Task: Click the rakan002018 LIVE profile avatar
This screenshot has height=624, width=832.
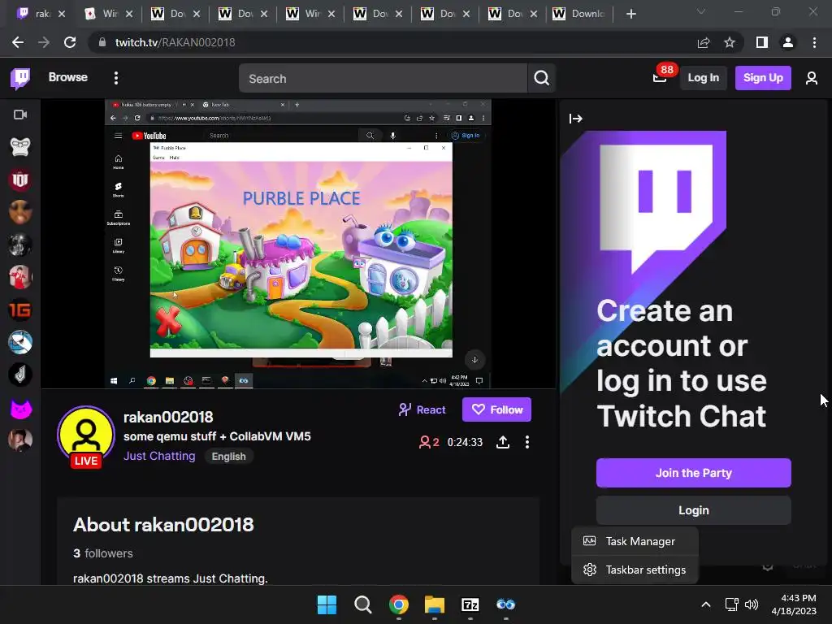Action: (86, 436)
